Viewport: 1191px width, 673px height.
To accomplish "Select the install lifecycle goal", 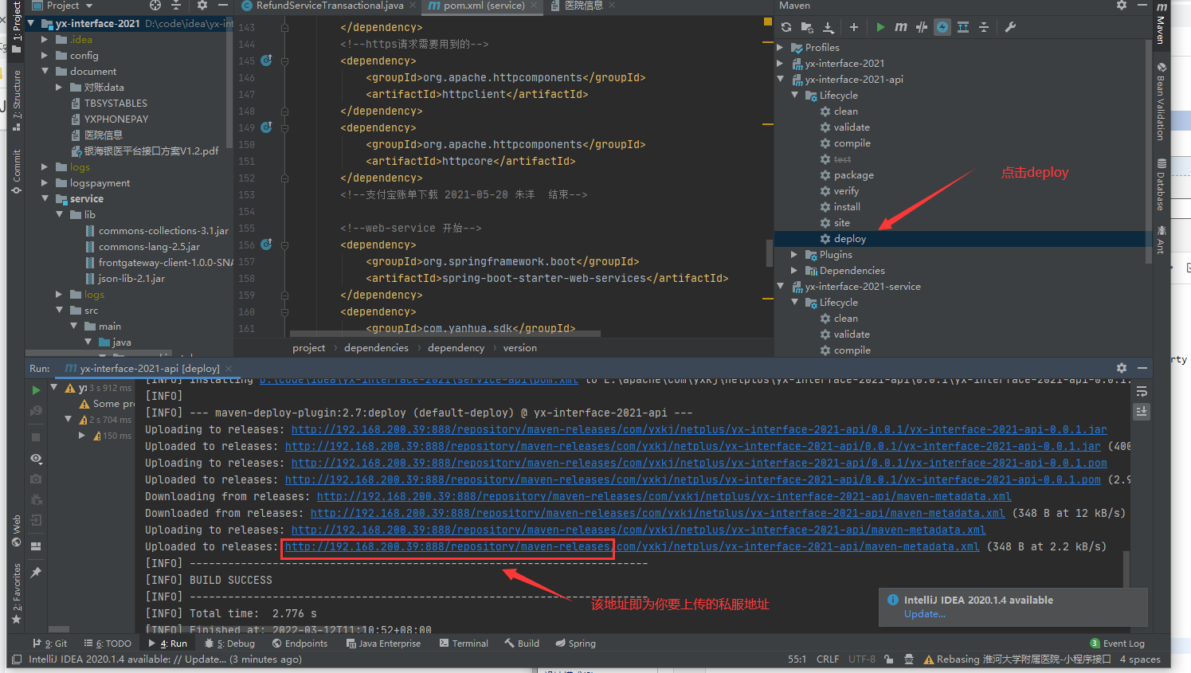I will [x=846, y=206].
